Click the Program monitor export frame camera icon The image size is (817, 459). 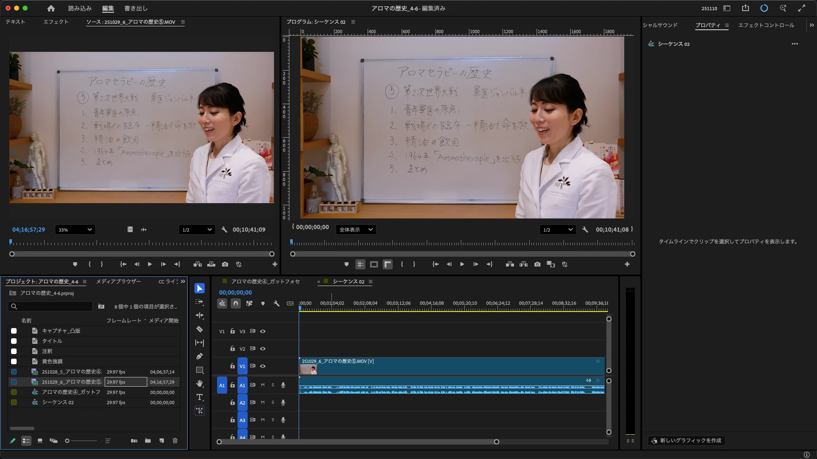[x=537, y=264]
